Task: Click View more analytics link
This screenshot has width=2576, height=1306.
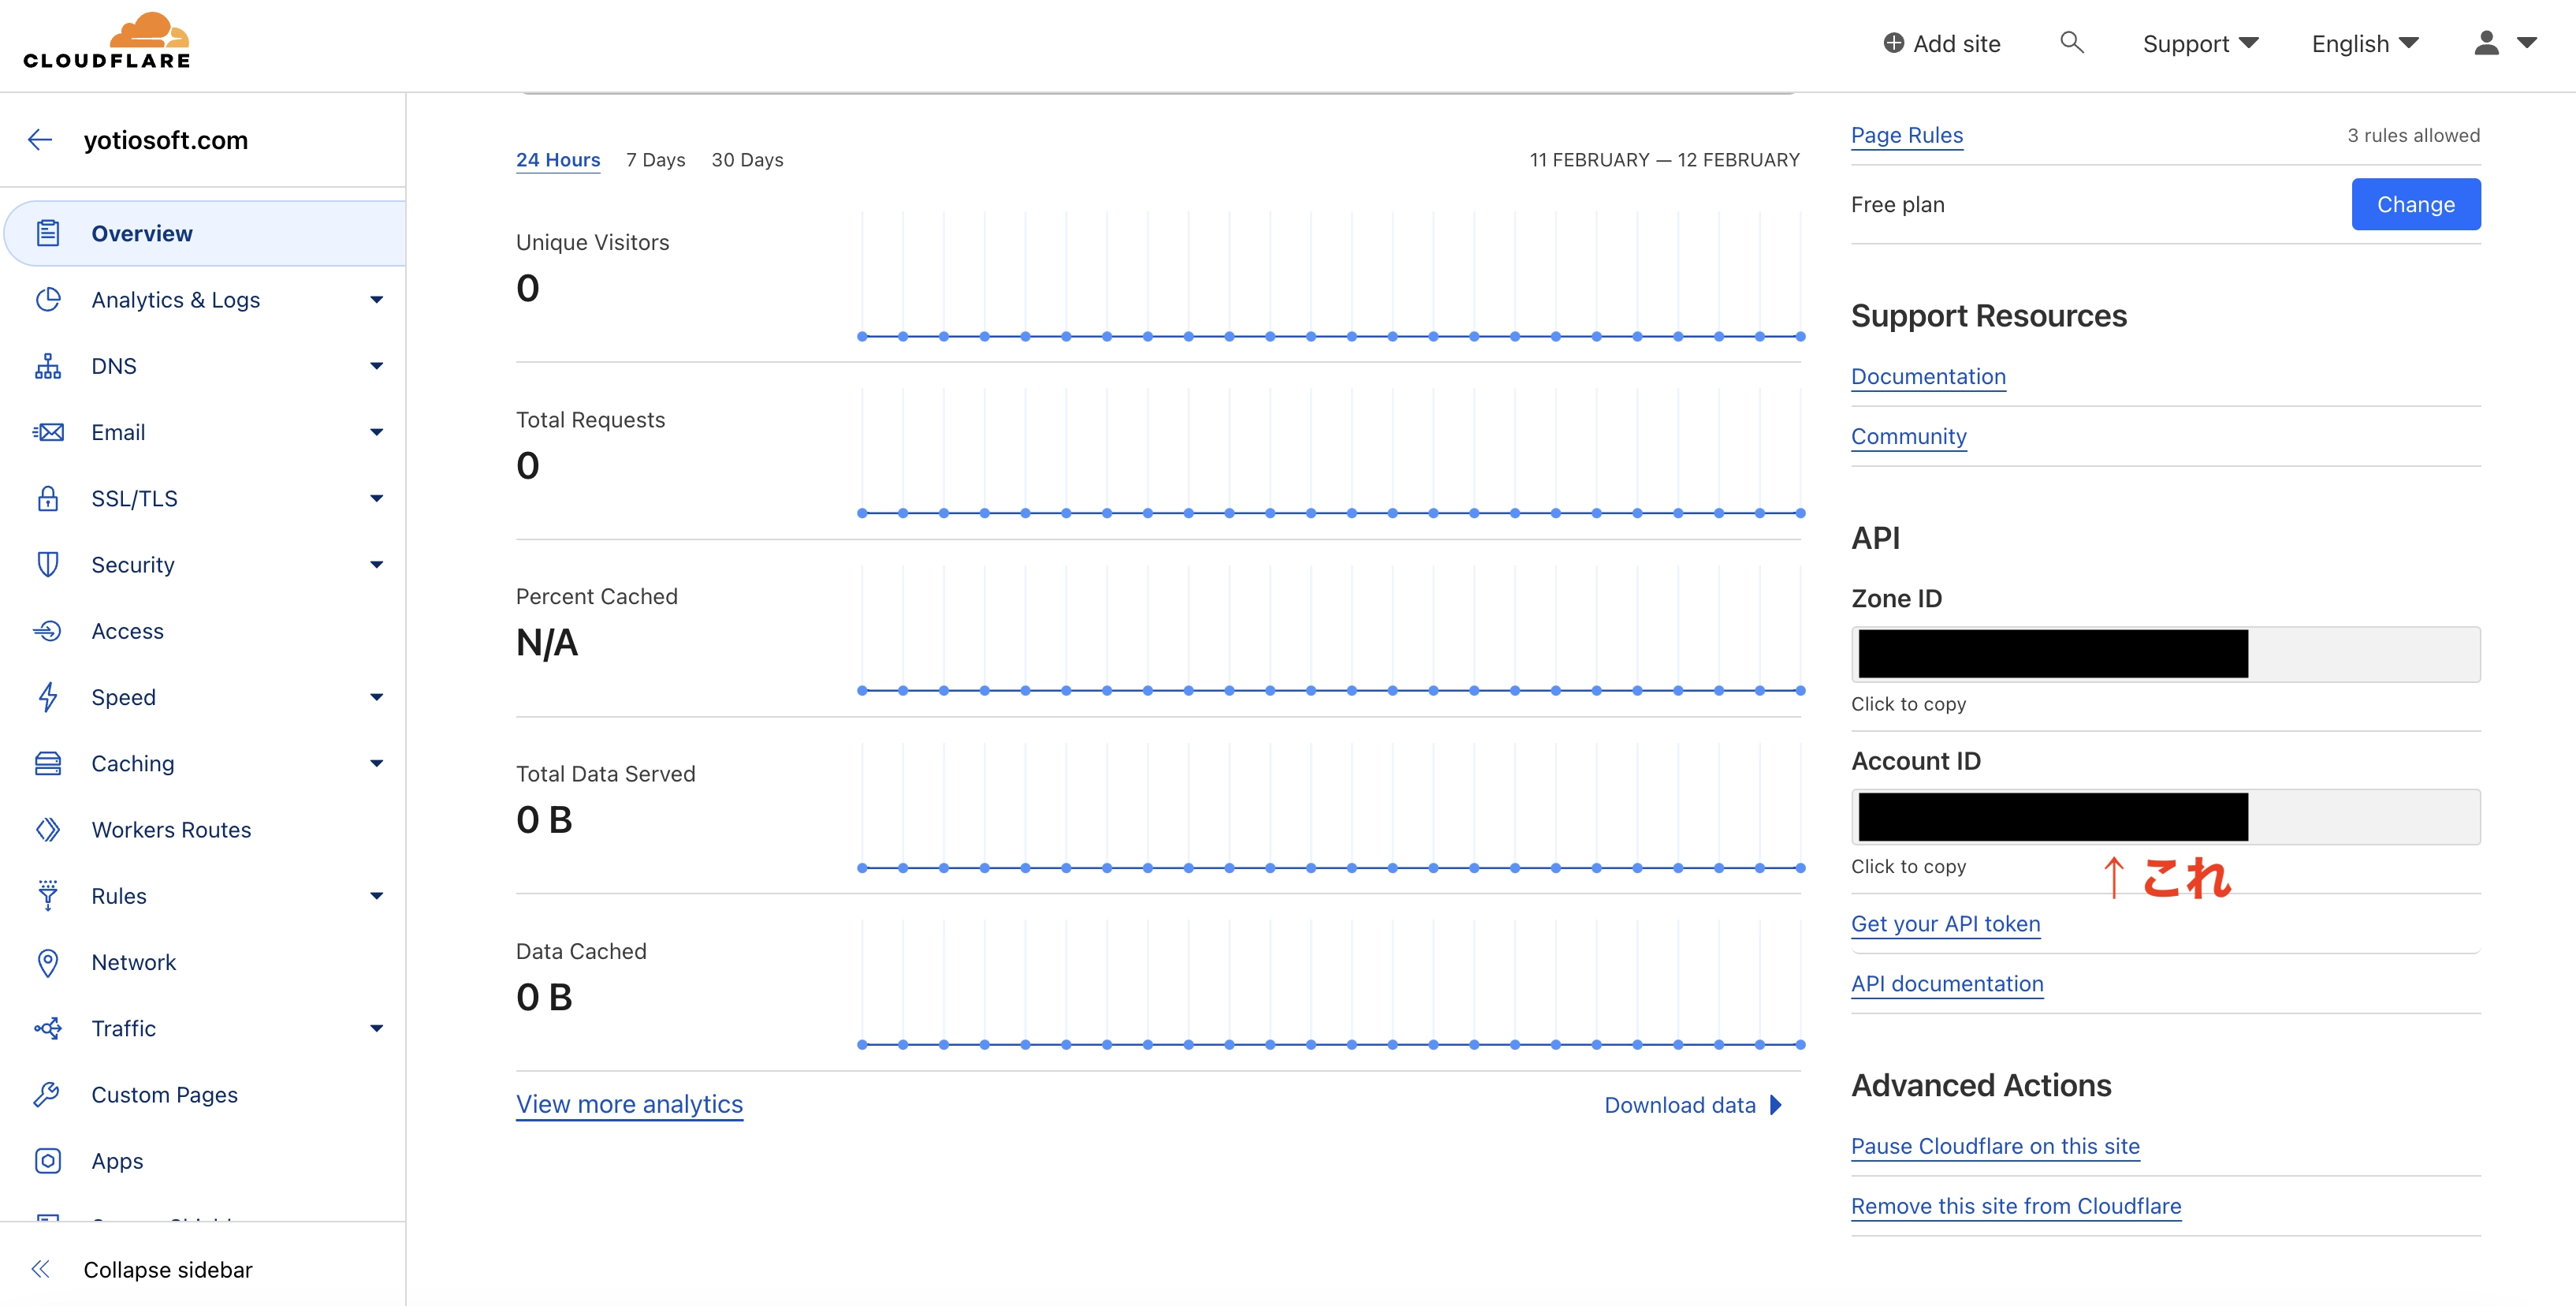Action: click(x=629, y=1101)
